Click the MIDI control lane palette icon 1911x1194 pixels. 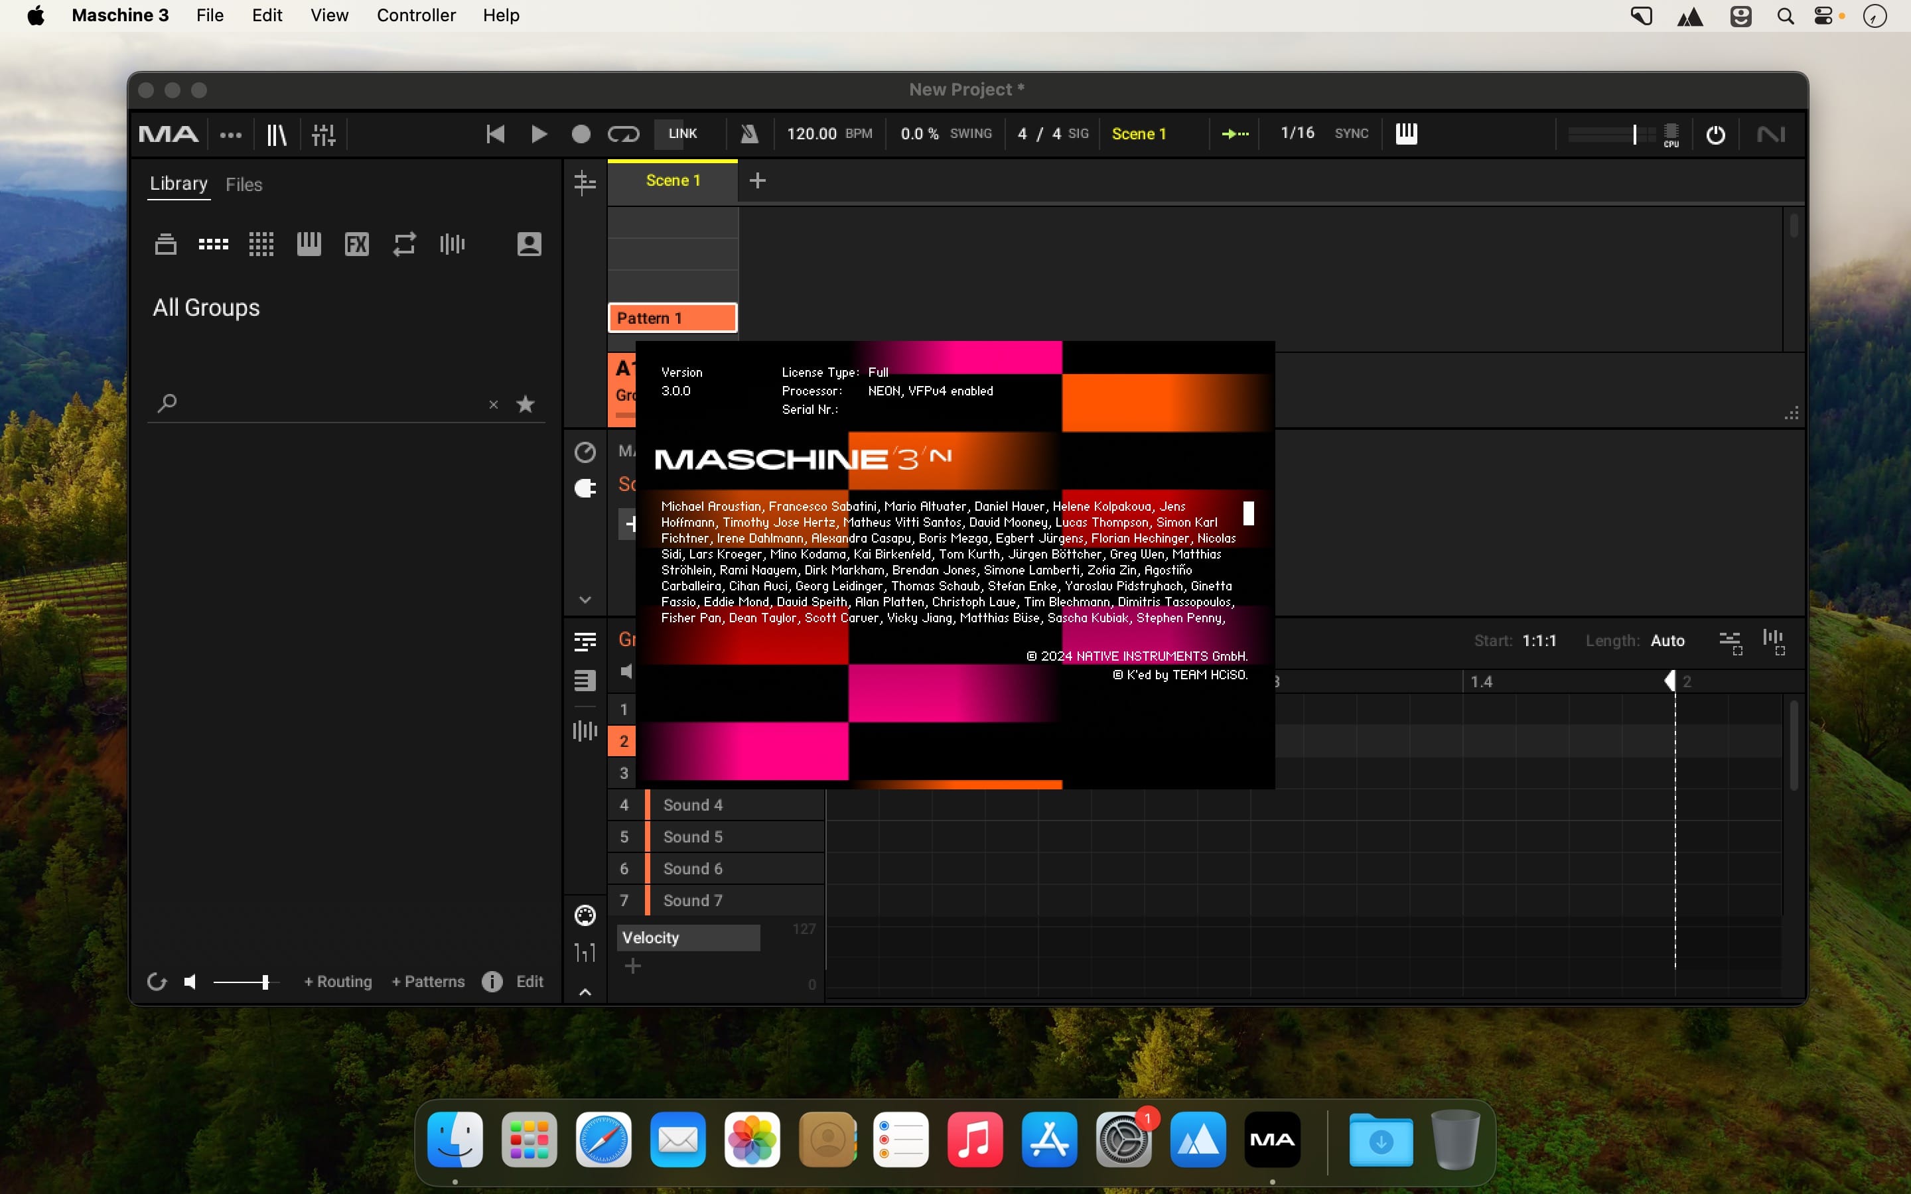click(585, 915)
